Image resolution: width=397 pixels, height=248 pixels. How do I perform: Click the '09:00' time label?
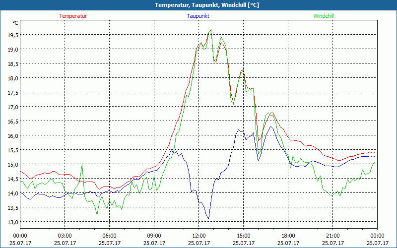[x=154, y=236]
